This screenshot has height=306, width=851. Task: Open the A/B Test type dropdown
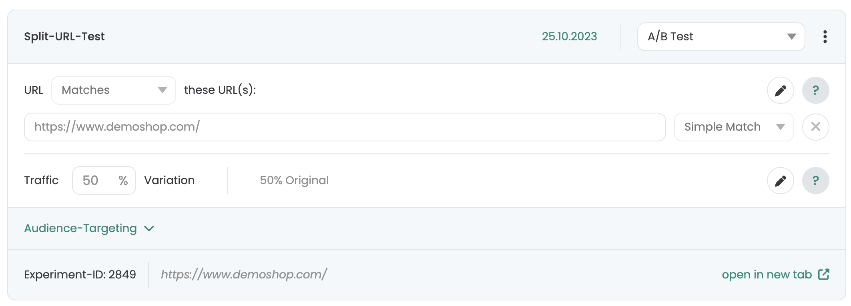pos(721,37)
